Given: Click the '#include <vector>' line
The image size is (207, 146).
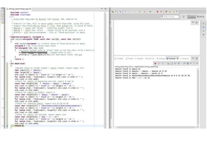Looking at the screenshot, I should click(19, 13).
